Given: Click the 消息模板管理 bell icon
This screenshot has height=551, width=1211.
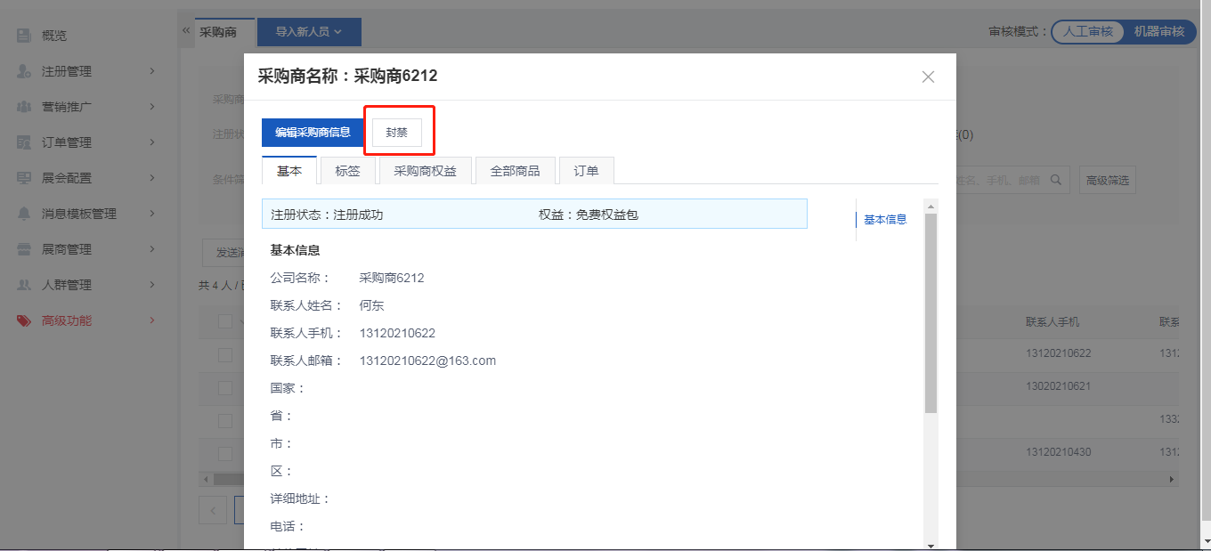Looking at the screenshot, I should (24, 214).
